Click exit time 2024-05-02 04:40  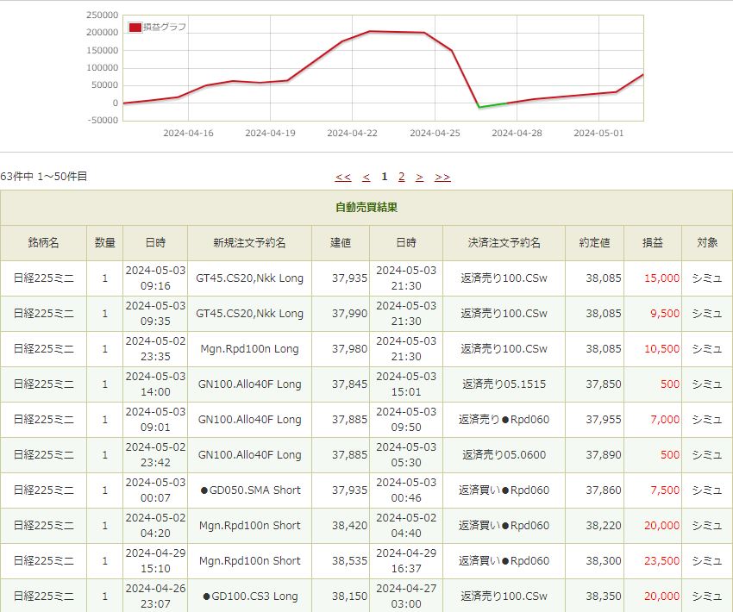(406, 526)
